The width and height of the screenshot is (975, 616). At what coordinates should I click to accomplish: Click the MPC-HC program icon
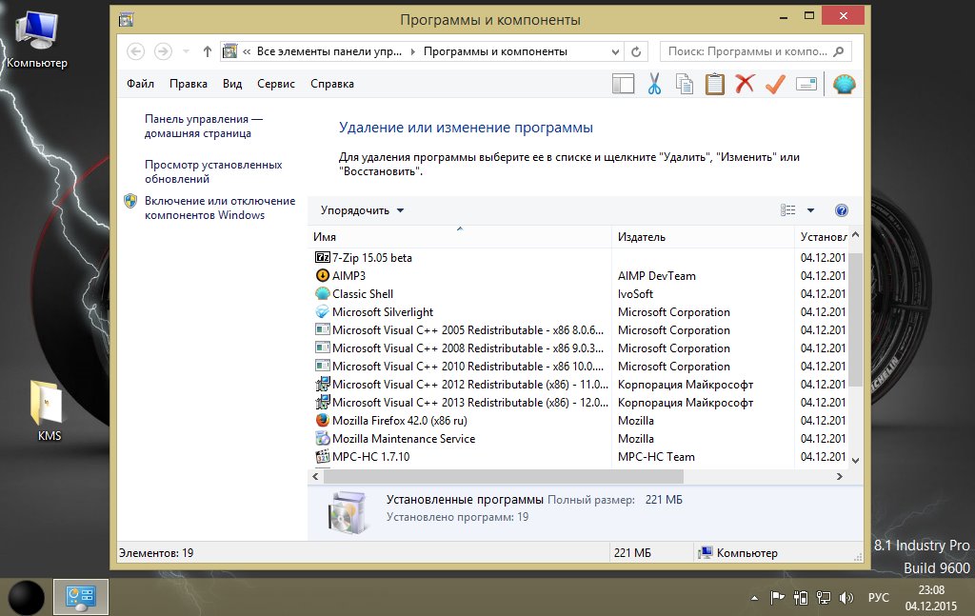coord(322,456)
